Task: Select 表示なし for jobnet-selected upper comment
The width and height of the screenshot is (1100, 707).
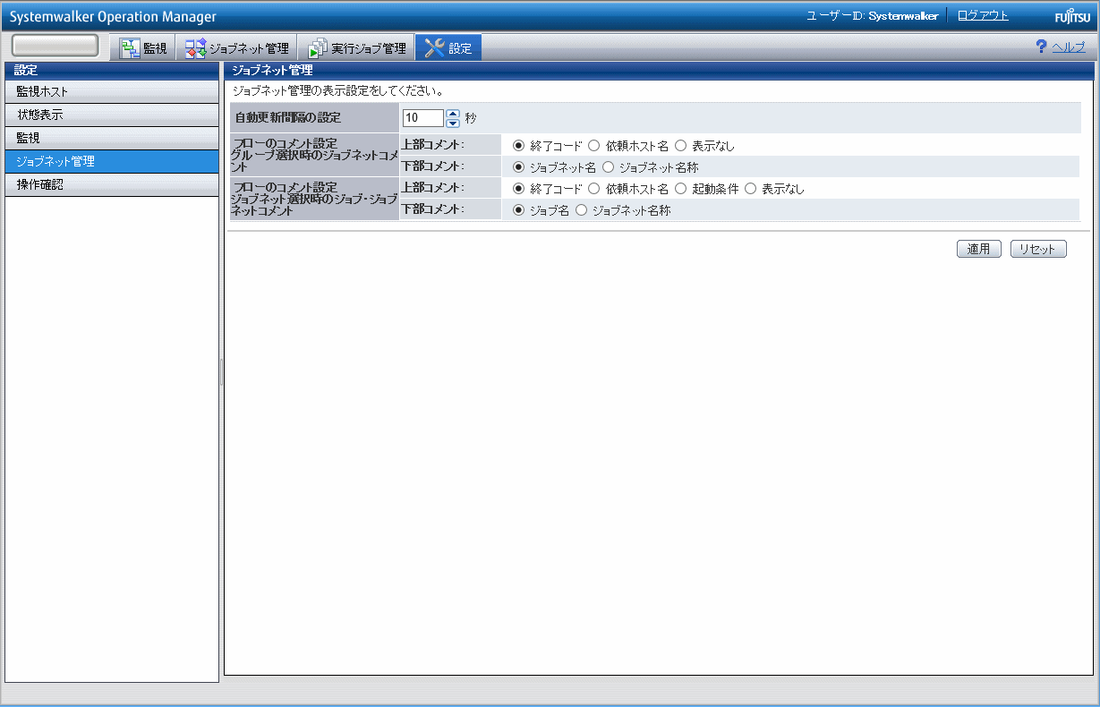Action: coord(750,189)
